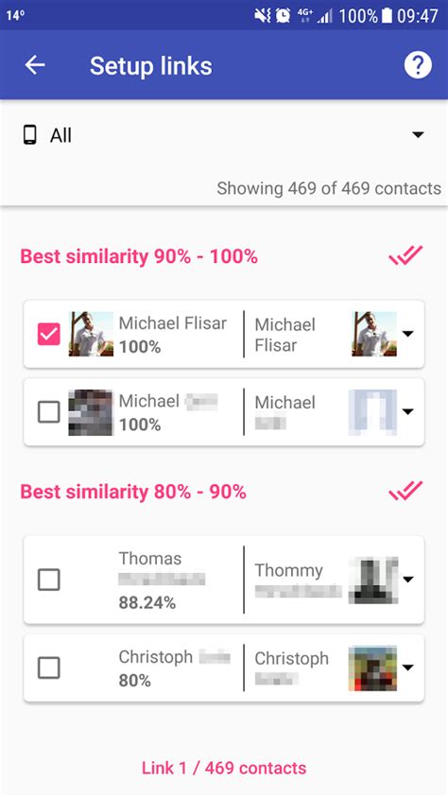Tap the muted vibrate status icon
Screen dimensions: 448x797
click(x=263, y=16)
